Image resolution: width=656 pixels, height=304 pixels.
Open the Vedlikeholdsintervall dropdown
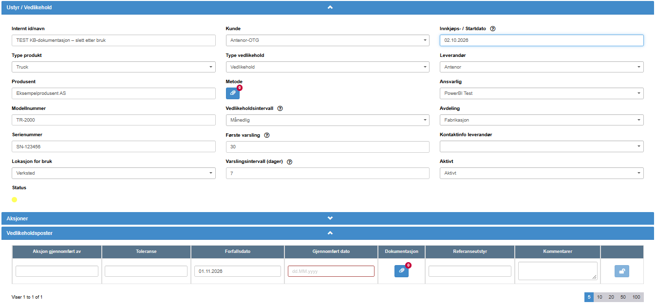(328, 120)
